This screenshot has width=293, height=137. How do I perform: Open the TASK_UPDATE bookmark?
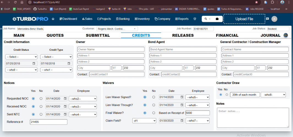click(x=22, y=9)
